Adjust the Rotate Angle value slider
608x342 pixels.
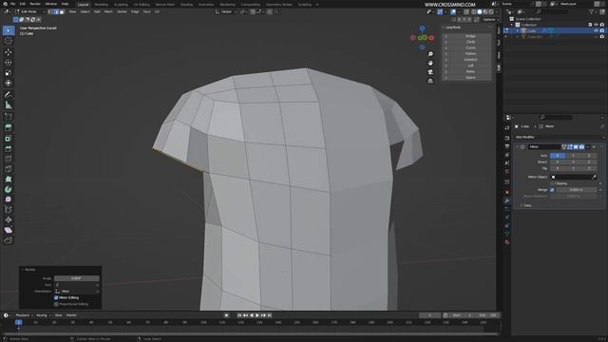tap(77, 278)
